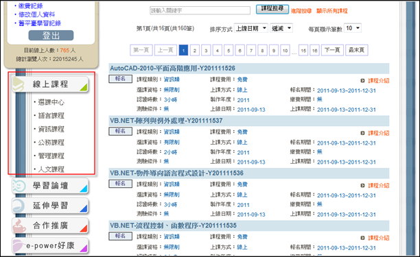Click the VB.NET-陣列與例外處理-Y201111537 title

coord(166,121)
